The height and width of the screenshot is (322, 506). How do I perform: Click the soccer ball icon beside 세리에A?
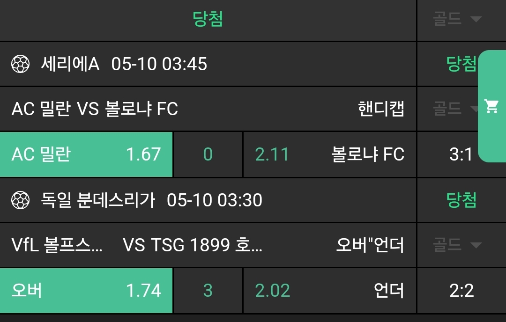(x=20, y=64)
